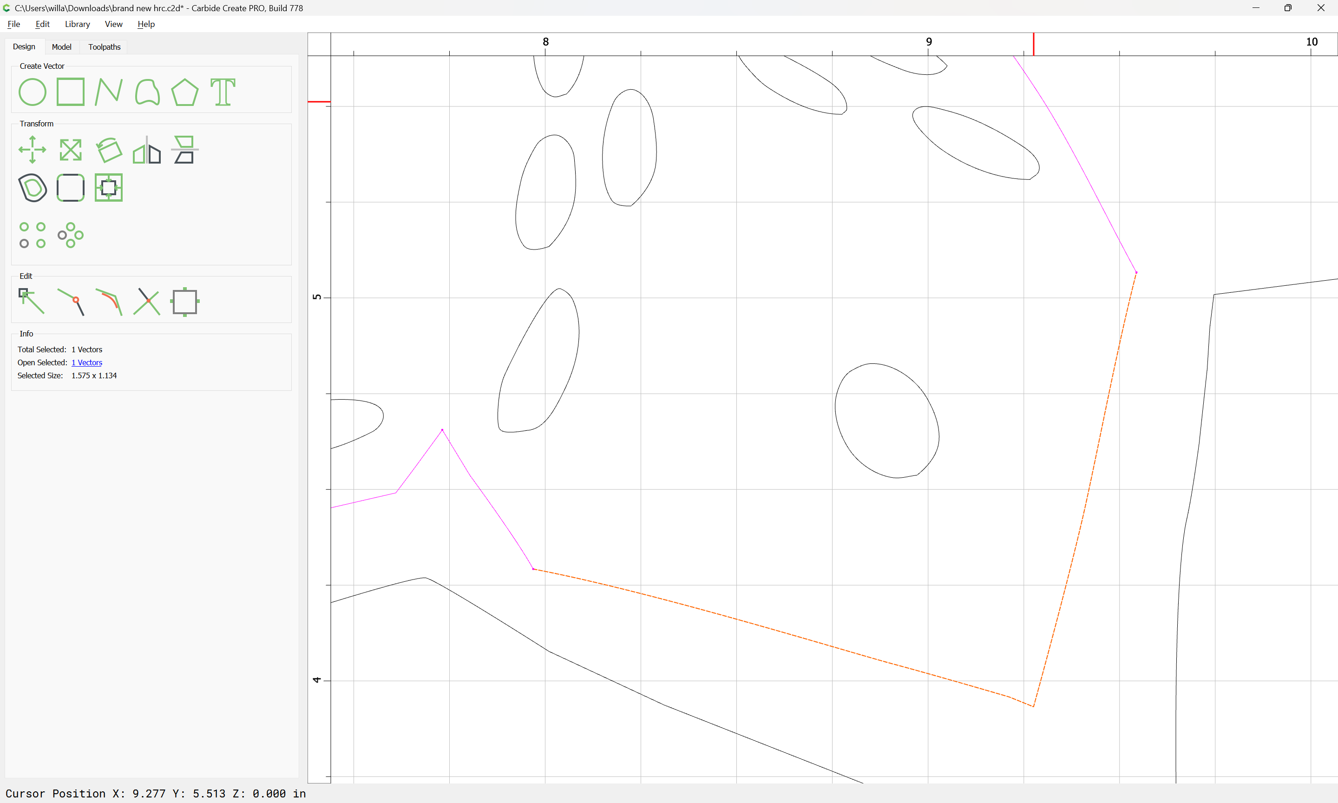Activate the Scale transform tool
The width and height of the screenshot is (1338, 803).
coord(71,150)
